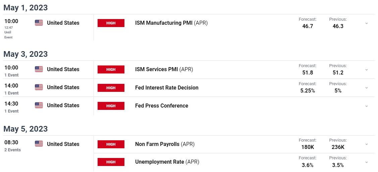Expand the Fed Interest Rate Decision chevron
The width and height of the screenshot is (378, 172).
366,88
